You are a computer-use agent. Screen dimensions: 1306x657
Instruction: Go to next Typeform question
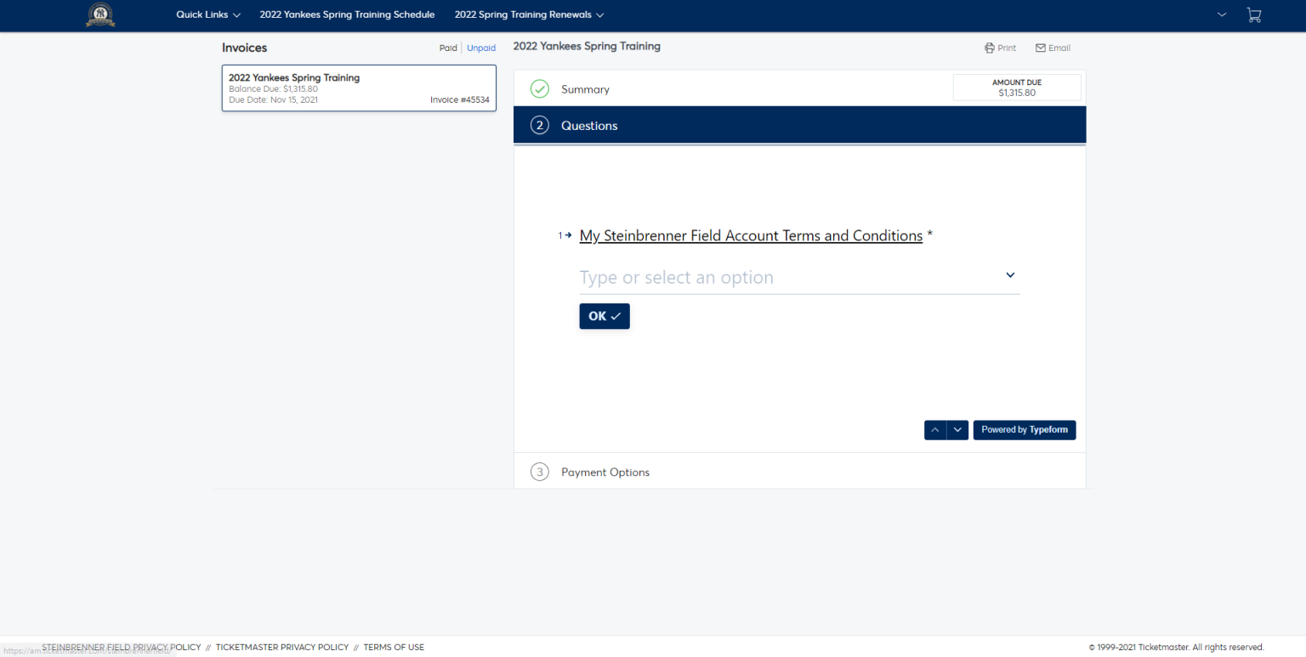tap(957, 430)
